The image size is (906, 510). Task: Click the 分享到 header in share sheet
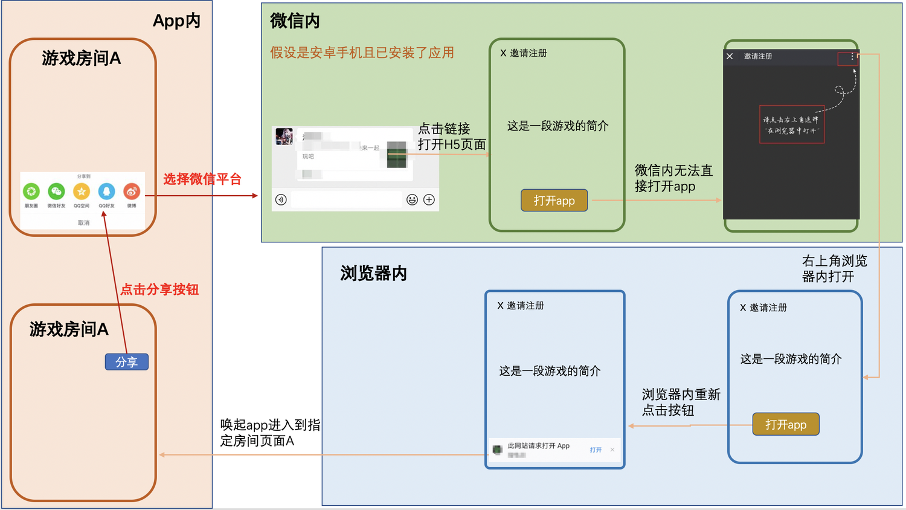(83, 176)
